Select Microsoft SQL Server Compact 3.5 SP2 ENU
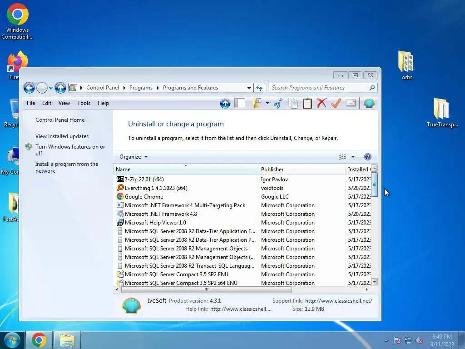Screen dimensions: 465x349 [177, 274]
